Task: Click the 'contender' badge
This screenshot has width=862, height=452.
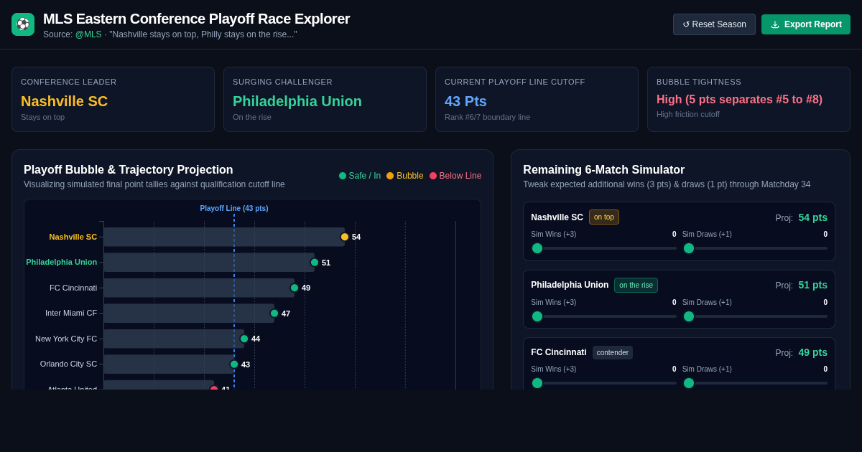Action: click(613, 352)
